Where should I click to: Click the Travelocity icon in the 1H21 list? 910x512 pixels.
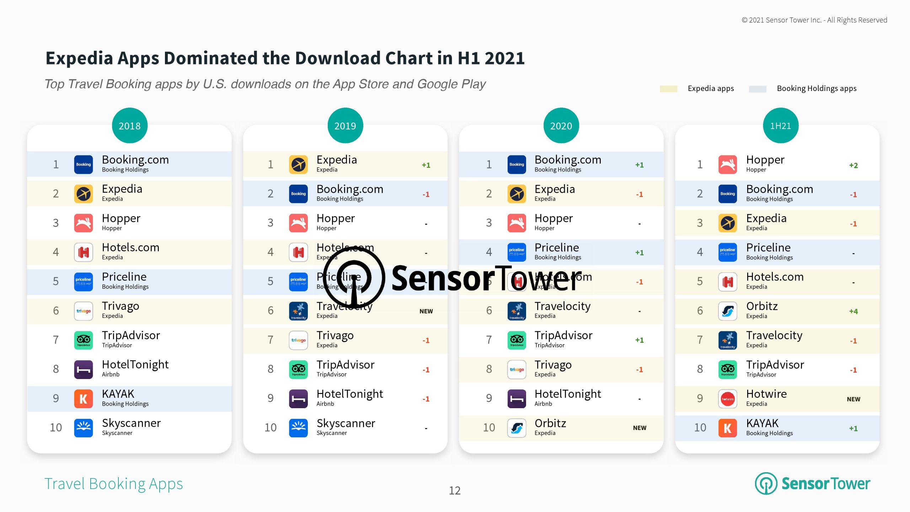point(727,340)
